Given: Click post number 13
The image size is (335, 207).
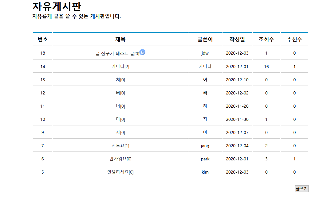Looking at the screenshot, I should [x=42, y=80].
